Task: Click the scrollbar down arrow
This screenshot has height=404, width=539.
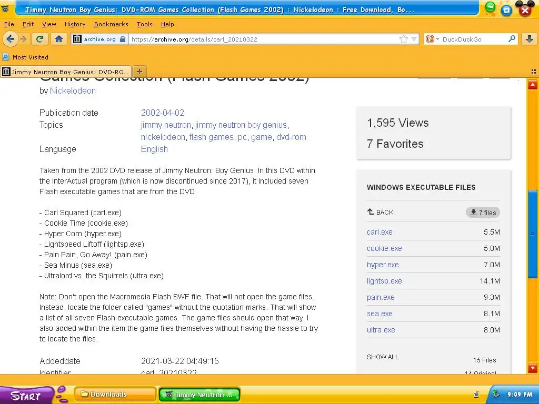Action: point(533,368)
